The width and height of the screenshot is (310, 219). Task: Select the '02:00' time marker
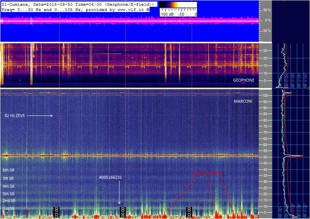tap(189, 212)
